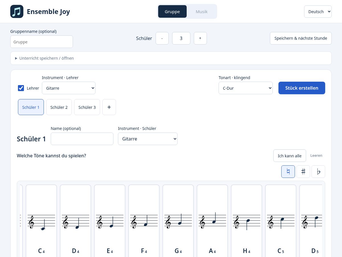This screenshot has width=342, height=257.
Task: Click the Ensemble Joy title text
Action: [x=48, y=12]
